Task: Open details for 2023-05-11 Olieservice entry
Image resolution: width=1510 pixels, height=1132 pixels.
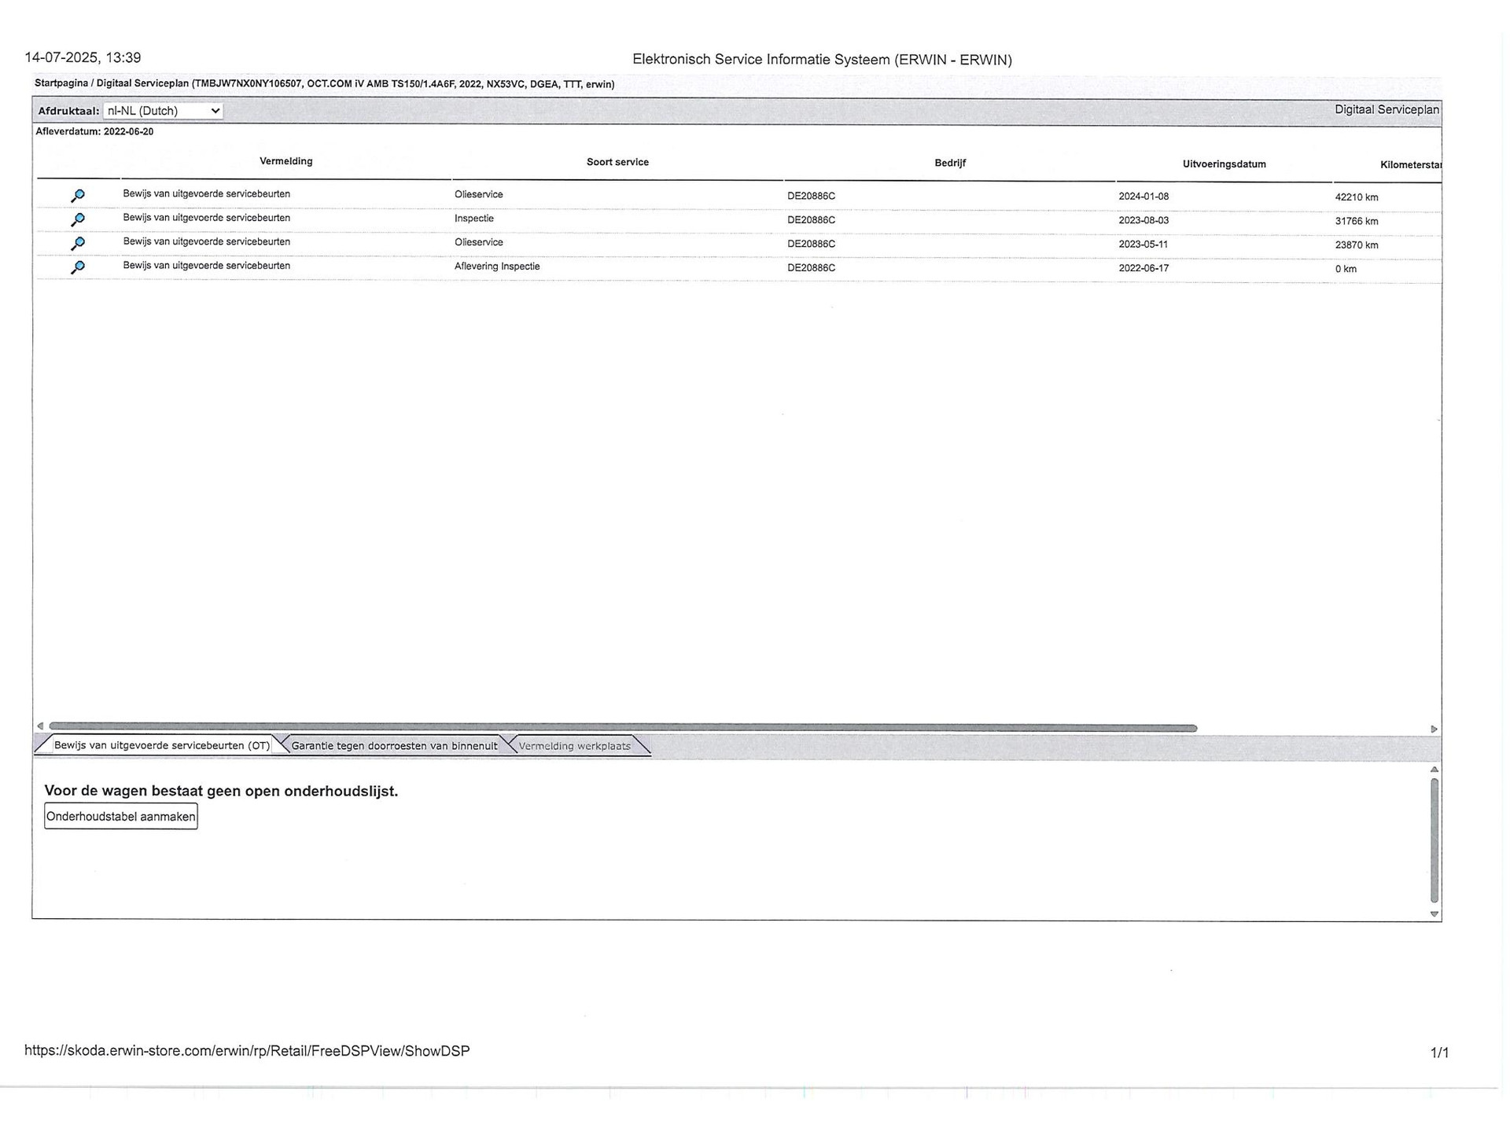Action: coord(77,244)
